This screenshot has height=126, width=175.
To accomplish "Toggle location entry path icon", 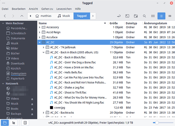I will click(119, 16).
